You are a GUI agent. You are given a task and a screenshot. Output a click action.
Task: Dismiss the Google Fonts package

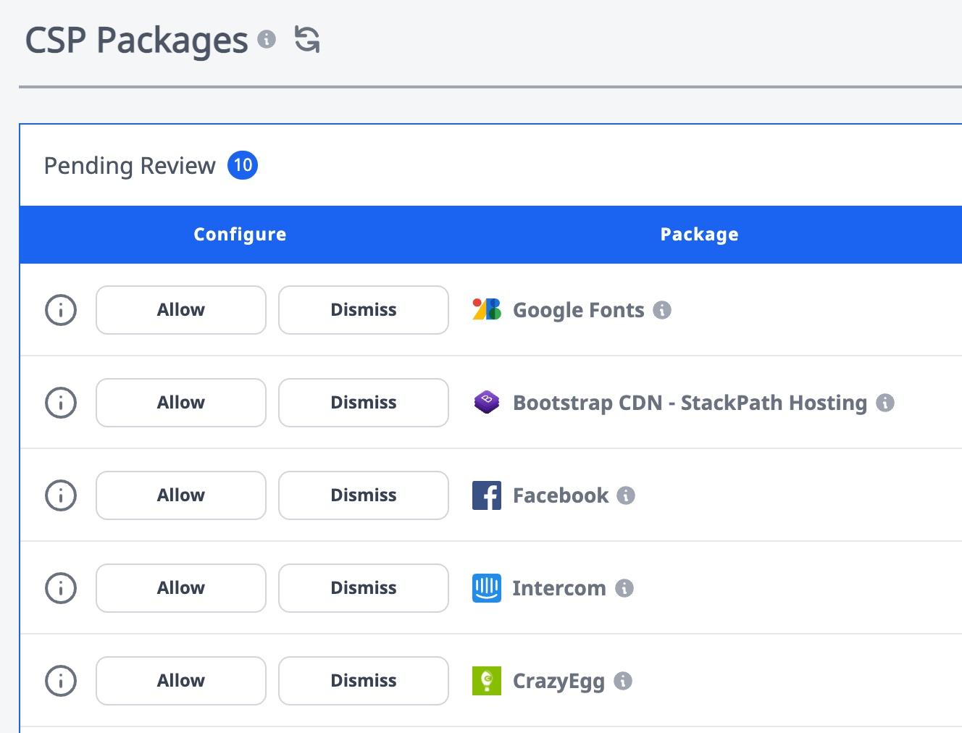364,310
